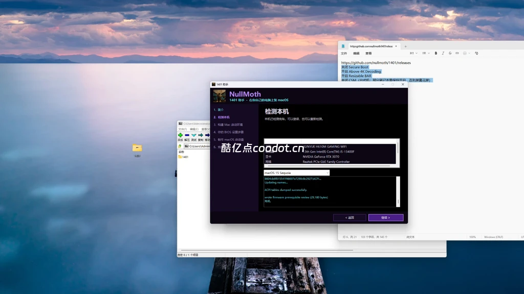Image resolution: width=524 pixels, height=294 pixels.
Task: Select step 1 简介 in wizard sidebar
Action: pyautogui.click(x=219, y=110)
